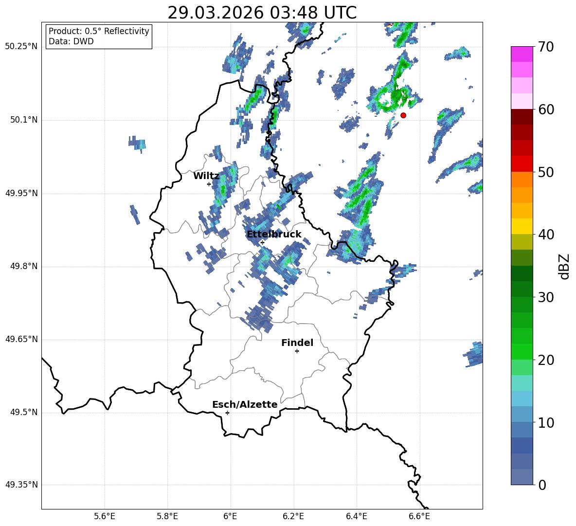Click the dBZ colorbar axis label

click(565, 266)
